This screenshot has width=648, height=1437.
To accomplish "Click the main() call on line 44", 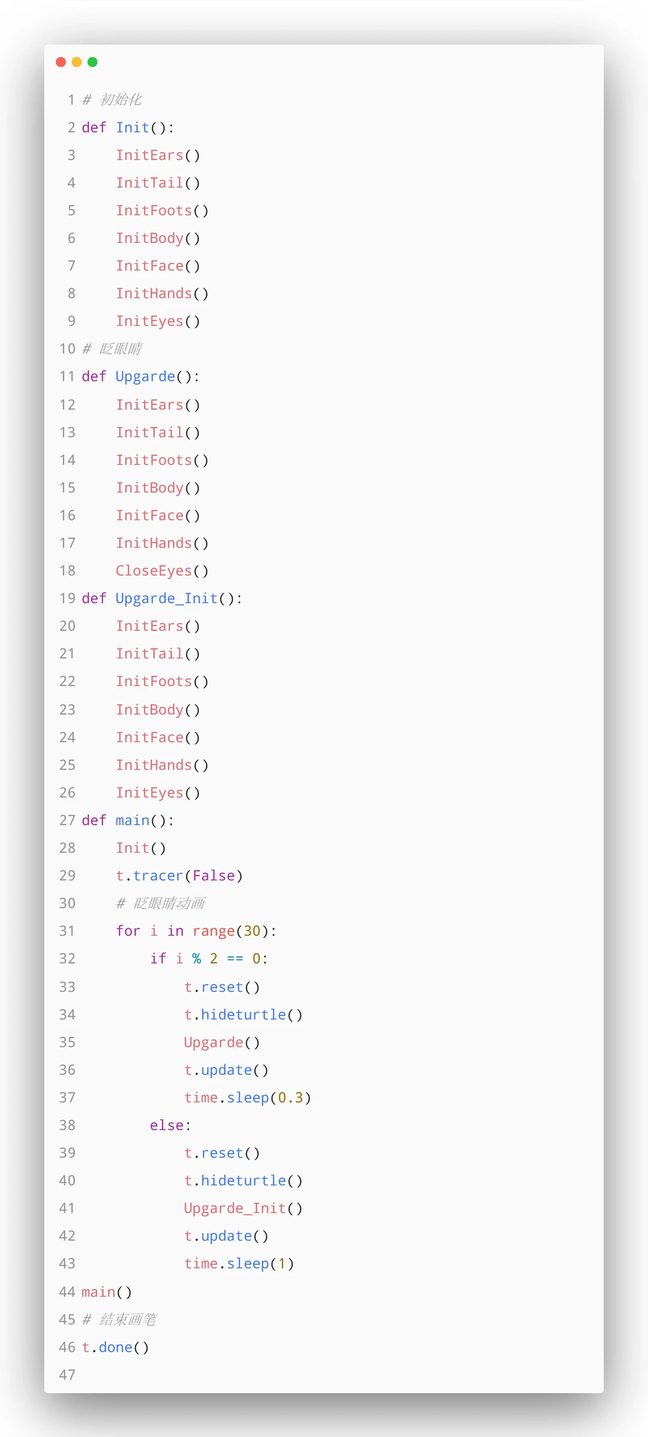I will point(106,1292).
